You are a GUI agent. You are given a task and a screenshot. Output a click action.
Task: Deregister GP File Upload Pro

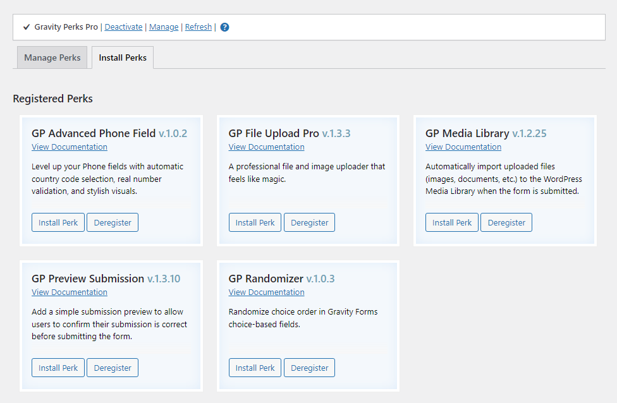310,222
